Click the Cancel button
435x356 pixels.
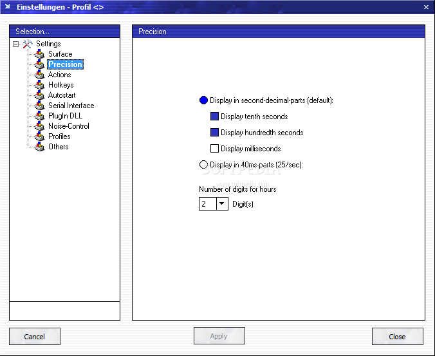pos(35,336)
